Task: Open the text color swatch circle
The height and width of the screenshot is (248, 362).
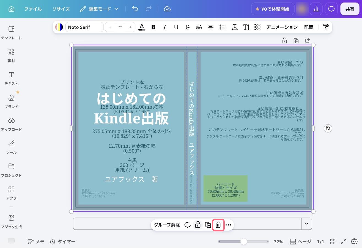Action: pyautogui.click(x=59, y=27)
